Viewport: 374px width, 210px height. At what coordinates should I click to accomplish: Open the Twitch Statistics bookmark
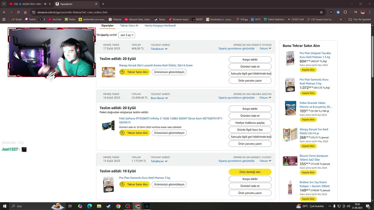[274, 19]
